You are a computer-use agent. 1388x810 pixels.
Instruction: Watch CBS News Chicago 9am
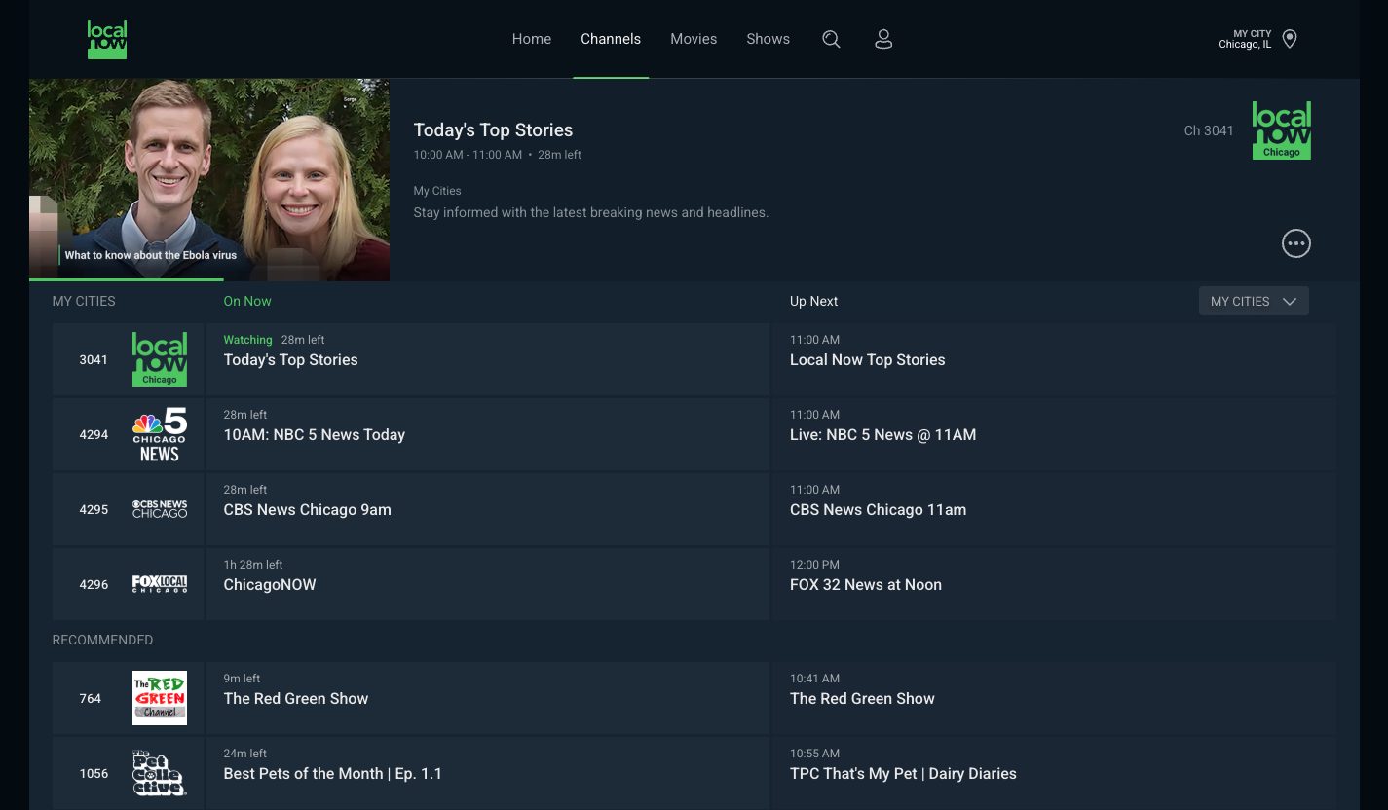(488, 509)
